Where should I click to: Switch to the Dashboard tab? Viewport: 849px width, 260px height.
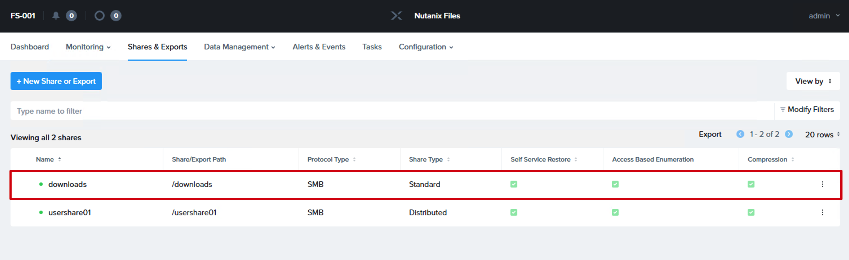click(30, 47)
